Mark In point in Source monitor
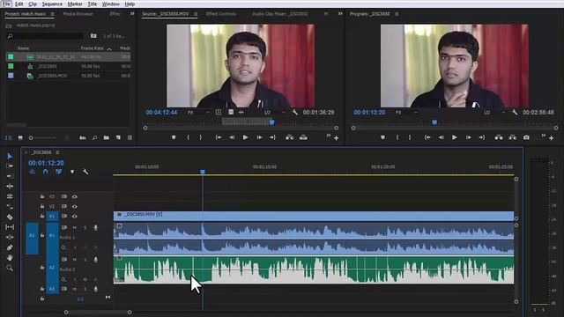 pos(188,137)
